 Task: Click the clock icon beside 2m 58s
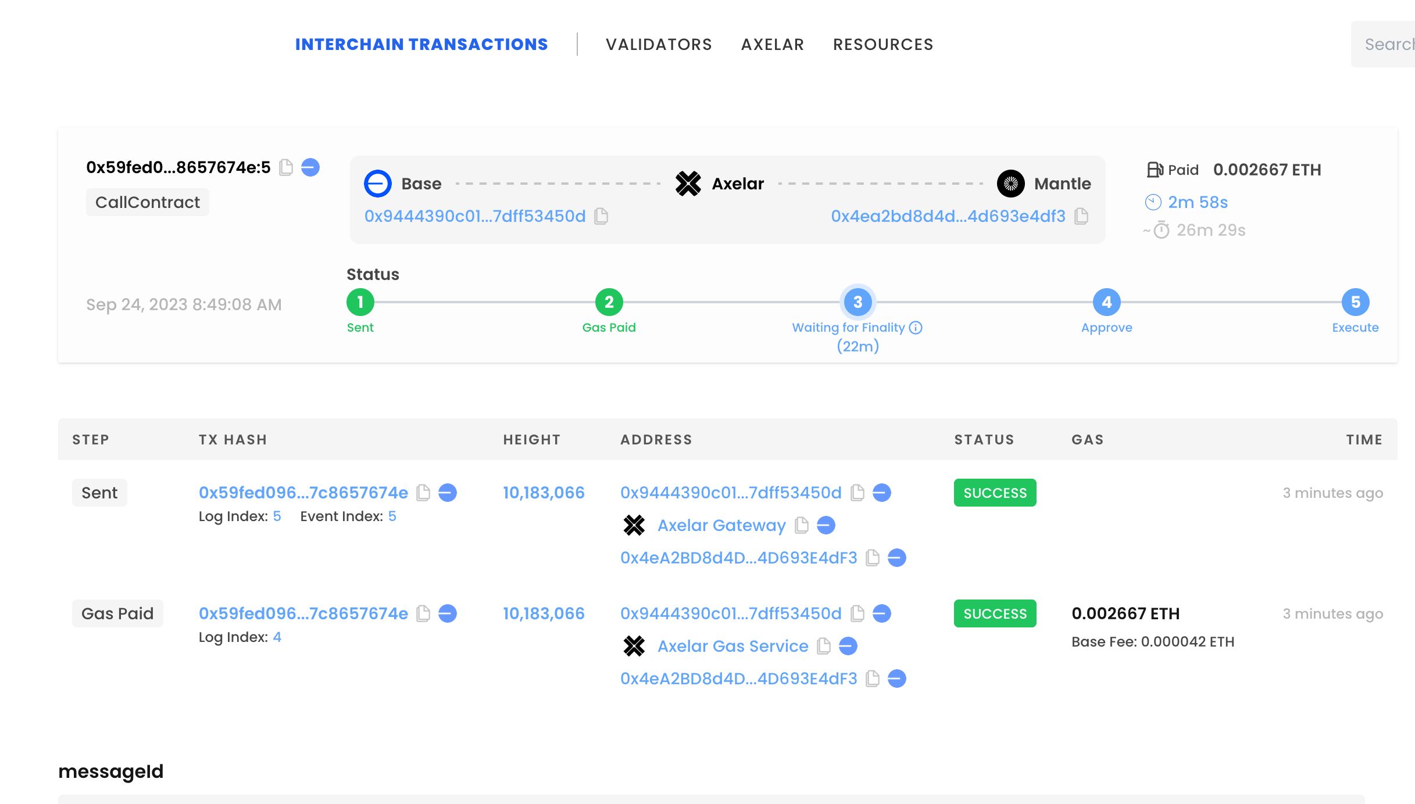(x=1153, y=202)
